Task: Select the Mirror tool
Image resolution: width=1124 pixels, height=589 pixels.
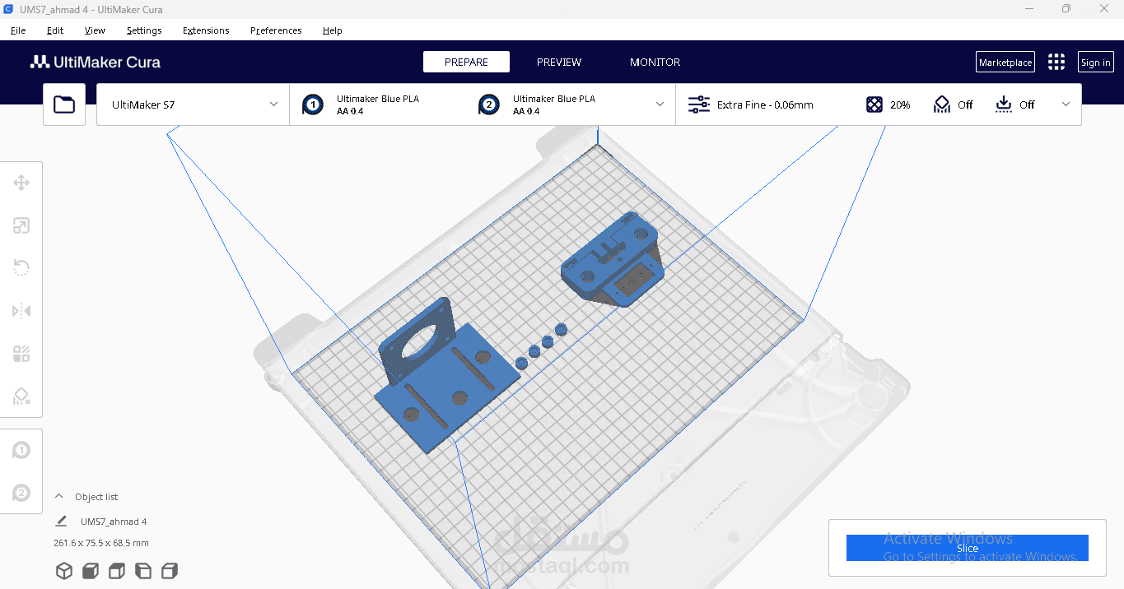Action: tap(21, 311)
